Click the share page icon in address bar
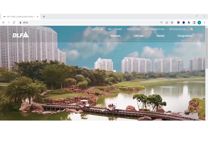The image size is (208, 156). point(167,23)
